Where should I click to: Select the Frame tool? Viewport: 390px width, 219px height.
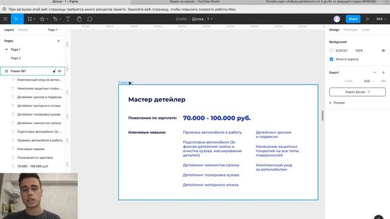(30, 19)
